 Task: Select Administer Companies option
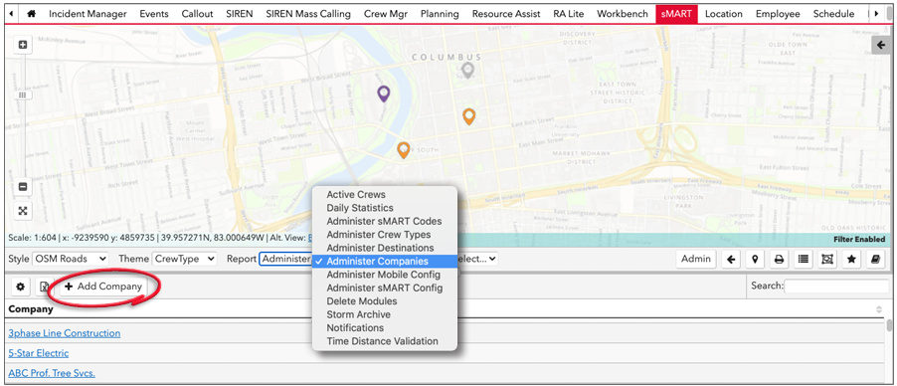click(x=385, y=262)
